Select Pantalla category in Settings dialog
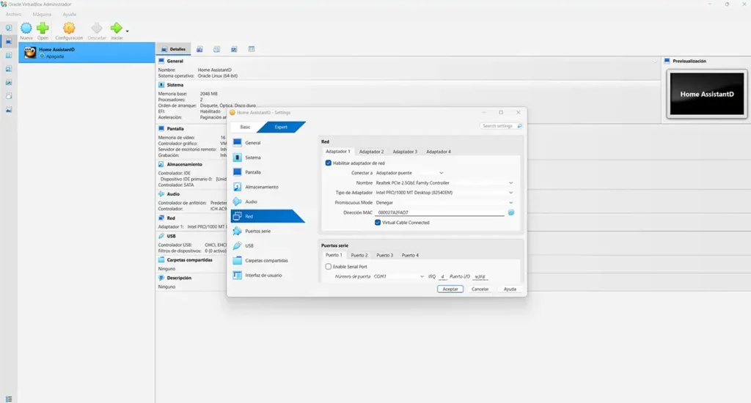The height and width of the screenshot is (403, 751). pyautogui.click(x=267, y=172)
